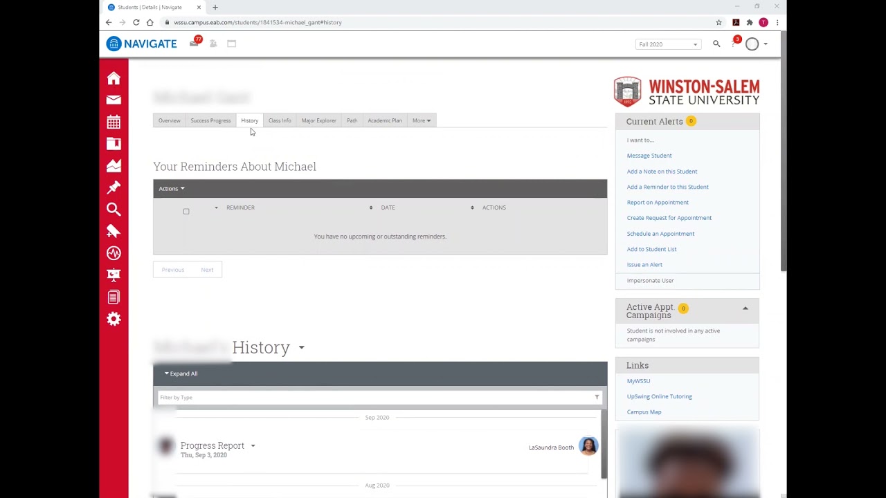Screen dimensions: 886x498
Task: Open the Academic Plan tab
Action: pyautogui.click(x=385, y=120)
